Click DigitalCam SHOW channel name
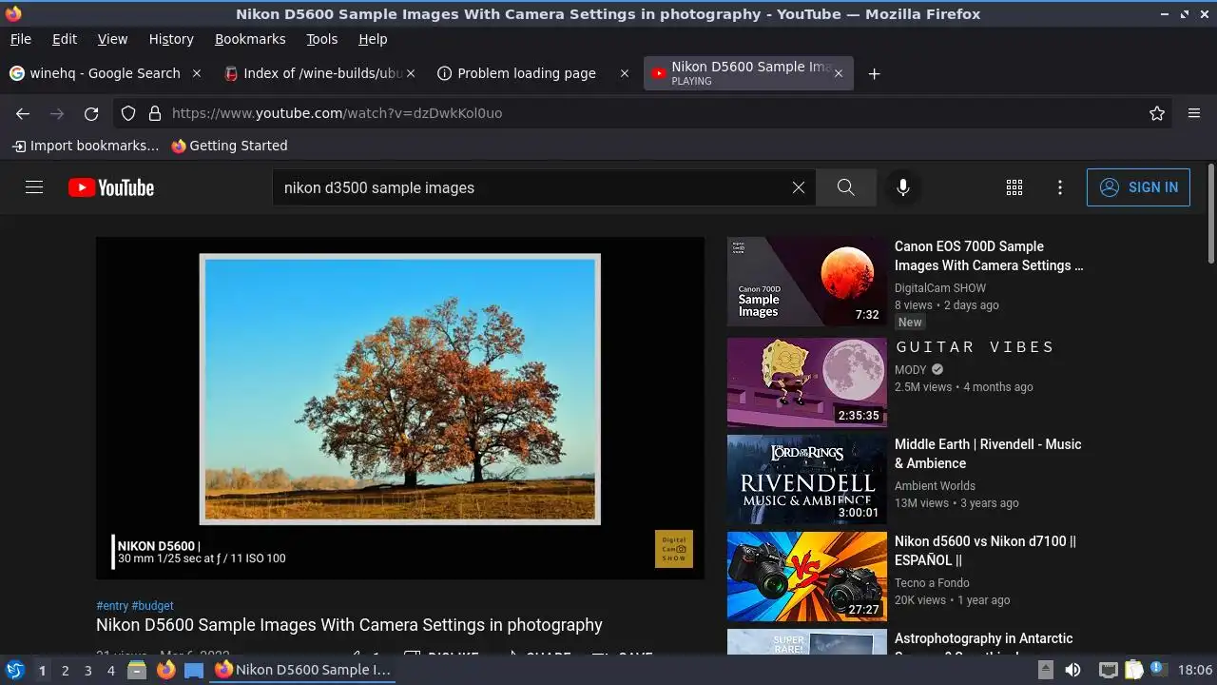Image resolution: width=1217 pixels, height=685 pixels. [940, 288]
